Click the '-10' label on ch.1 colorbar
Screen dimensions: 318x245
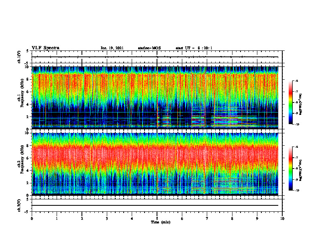pyautogui.click(x=297, y=125)
